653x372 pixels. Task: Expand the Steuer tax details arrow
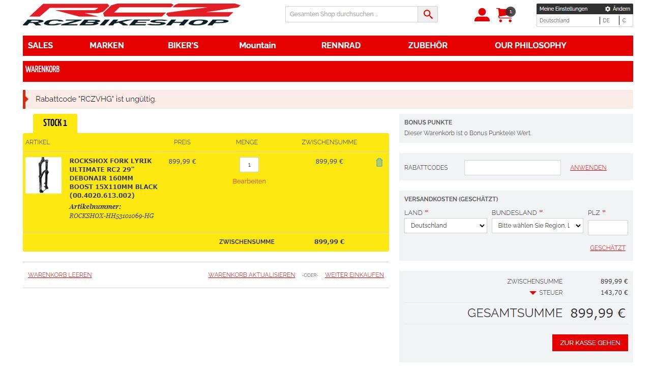point(533,293)
